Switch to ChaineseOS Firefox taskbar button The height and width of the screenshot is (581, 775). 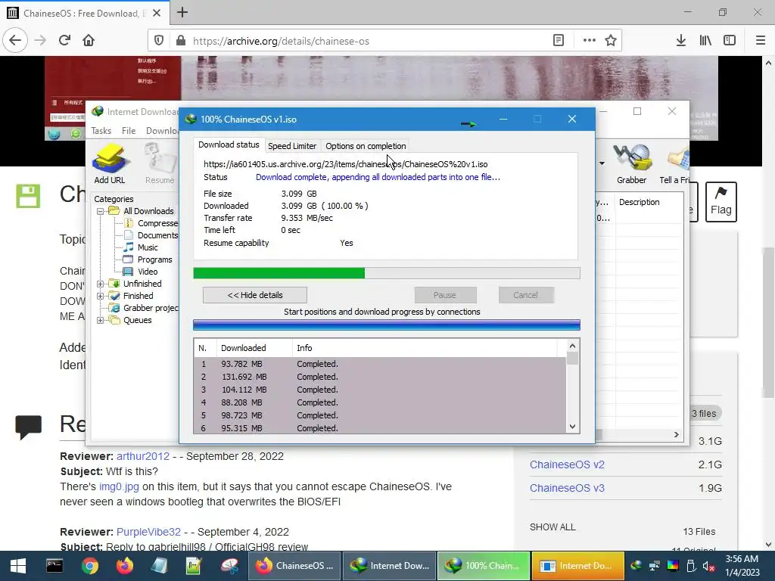[x=294, y=566]
